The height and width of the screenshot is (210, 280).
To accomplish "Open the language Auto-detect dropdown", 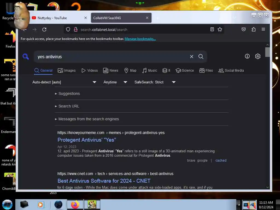I will [x=64, y=82].
